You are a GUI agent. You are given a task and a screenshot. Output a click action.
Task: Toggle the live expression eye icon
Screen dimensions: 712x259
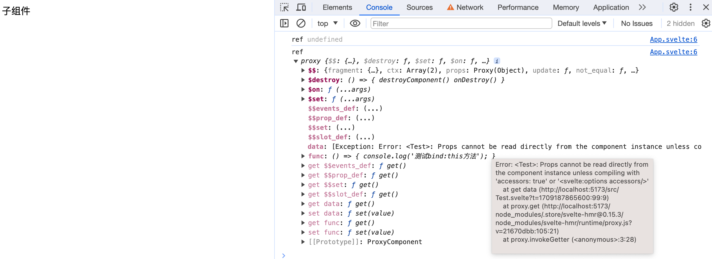pyautogui.click(x=355, y=23)
